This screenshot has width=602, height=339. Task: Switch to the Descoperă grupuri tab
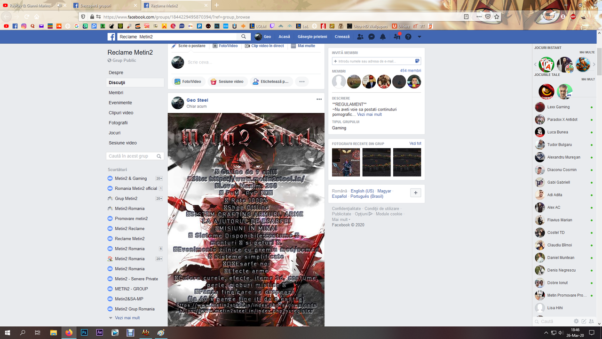click(x=105, y=5)
